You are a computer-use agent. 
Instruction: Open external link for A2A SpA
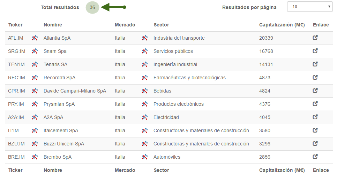point(315,117)
